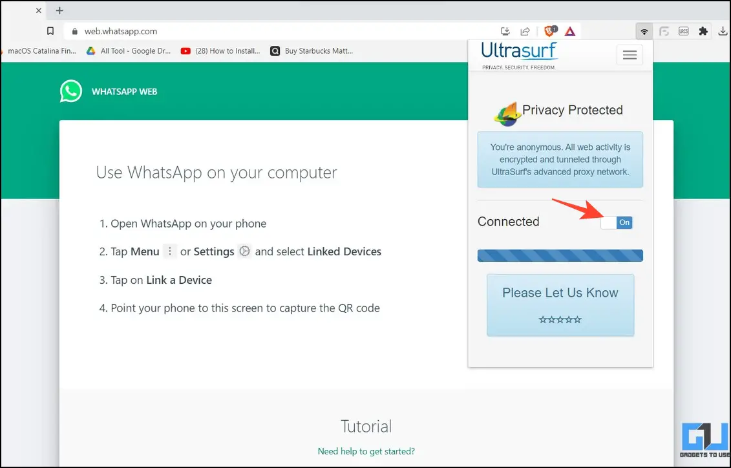Click the Ultrasurf logo in popup
731x468 pixels.
[520, 55]
